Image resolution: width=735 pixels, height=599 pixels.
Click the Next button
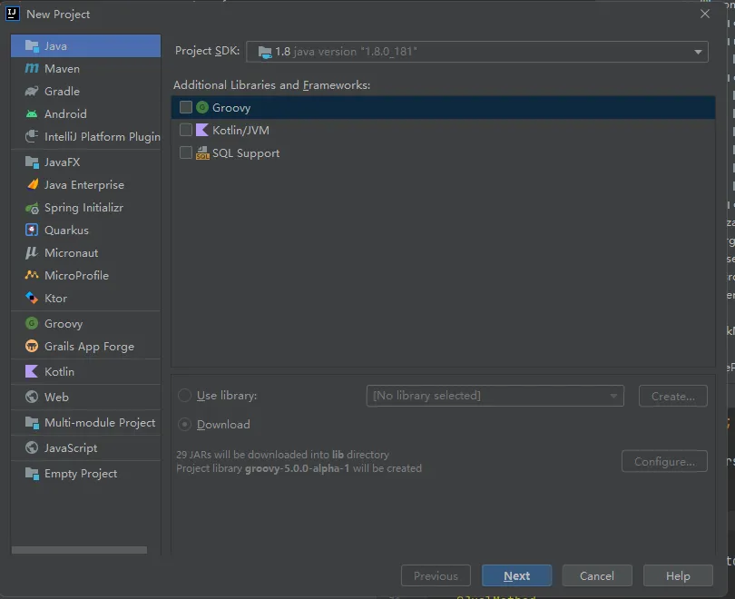pos(516,575)
